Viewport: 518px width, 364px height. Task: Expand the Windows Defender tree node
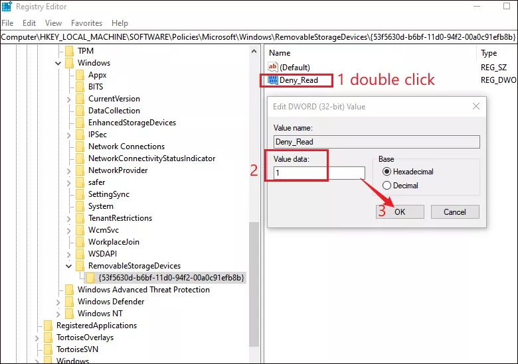pyautogui.click(x=58, y=302)
